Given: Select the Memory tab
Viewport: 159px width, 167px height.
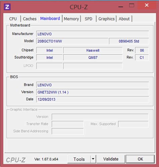Looking at the screenshot, I should (71, 19).
